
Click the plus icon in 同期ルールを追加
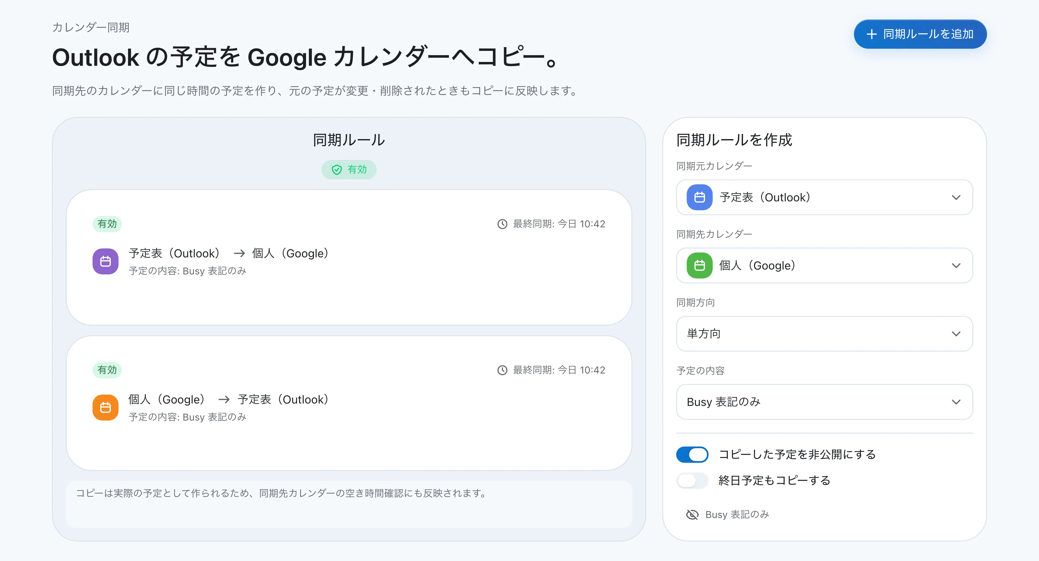coord(872,34)
